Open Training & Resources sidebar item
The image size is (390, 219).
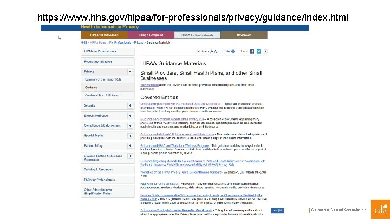point(108,170)
